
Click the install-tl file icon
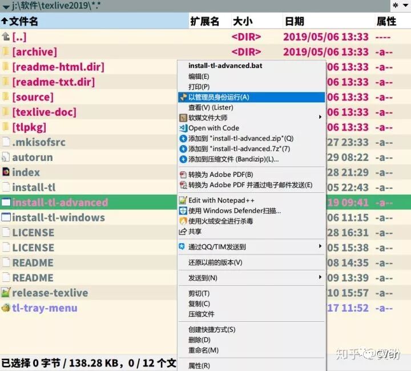click(6, 187)
